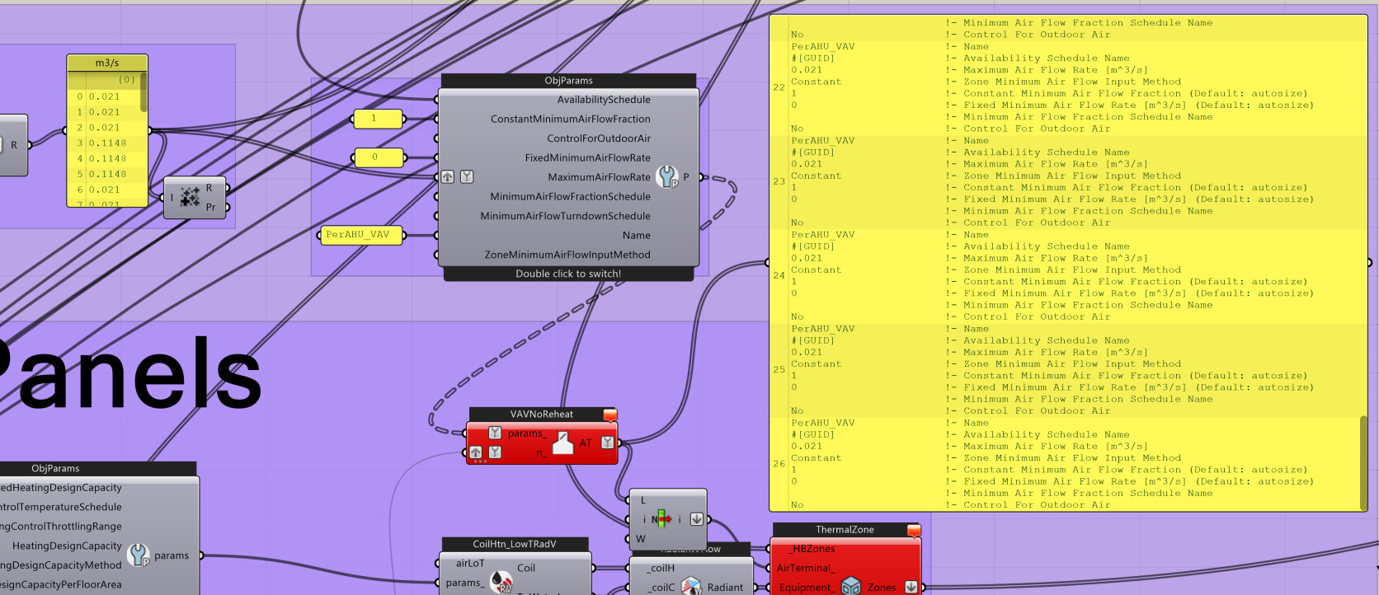The height and width of the screenshot is (595, 1379).
Task: Toggle graft arrow on VAVNoReheat n_ input
Action: click(476, 452)
